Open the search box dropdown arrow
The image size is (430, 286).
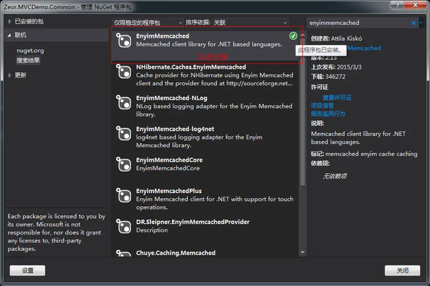(x=421, y=23)
